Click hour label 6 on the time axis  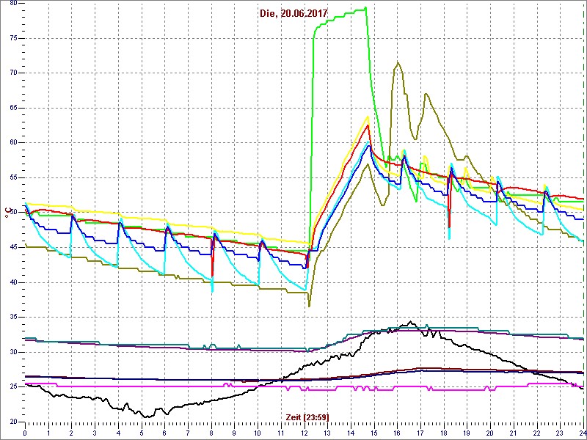tap(164, 433)
